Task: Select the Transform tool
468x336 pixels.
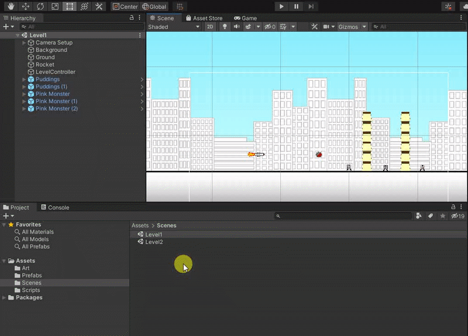Action: coord(84,6)
